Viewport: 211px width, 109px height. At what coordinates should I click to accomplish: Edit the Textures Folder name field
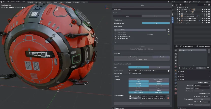[x=150, y=73]
